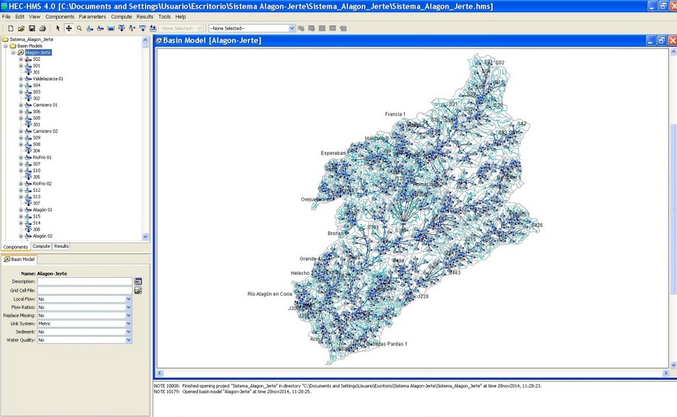Collapse the Alagon-Jerte basin model node
Screen dimensions: 677x417
point(13,52)
